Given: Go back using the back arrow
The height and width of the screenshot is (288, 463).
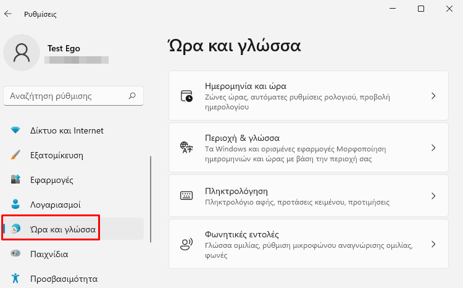Looking at the screenshot, I should 8,14.
